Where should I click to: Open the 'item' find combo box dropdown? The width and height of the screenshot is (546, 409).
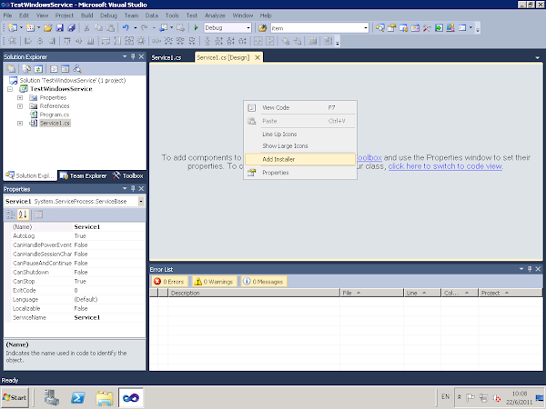point(366,28)
